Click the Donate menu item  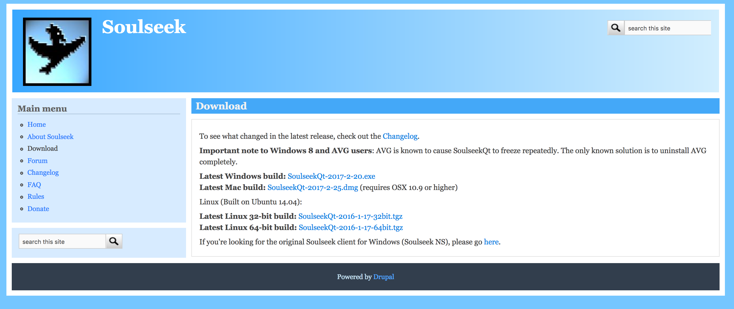38,208
